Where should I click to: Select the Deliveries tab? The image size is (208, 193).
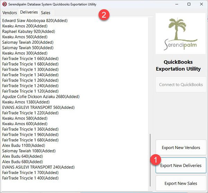tap(29, 12)
